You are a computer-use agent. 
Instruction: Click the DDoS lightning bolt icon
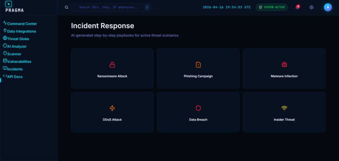pos(112,108)
